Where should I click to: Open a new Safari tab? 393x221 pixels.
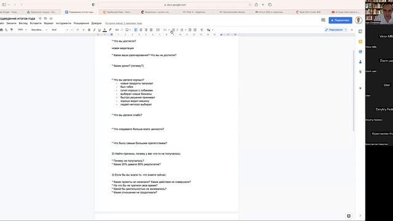tap(263, 5)
